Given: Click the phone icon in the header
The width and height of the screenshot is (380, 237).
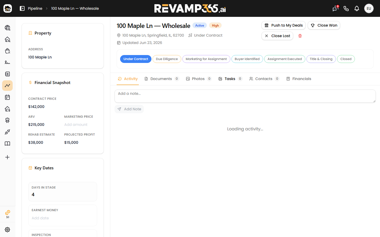Looking at the screenshot, I should tap(346, 8).
